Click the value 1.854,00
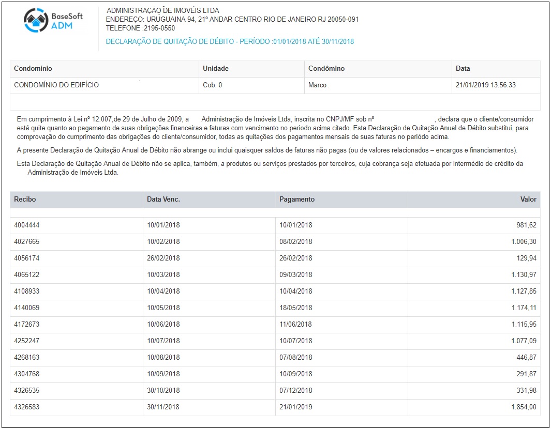This screenshot has height=429, width=551. tap(524, 407)
